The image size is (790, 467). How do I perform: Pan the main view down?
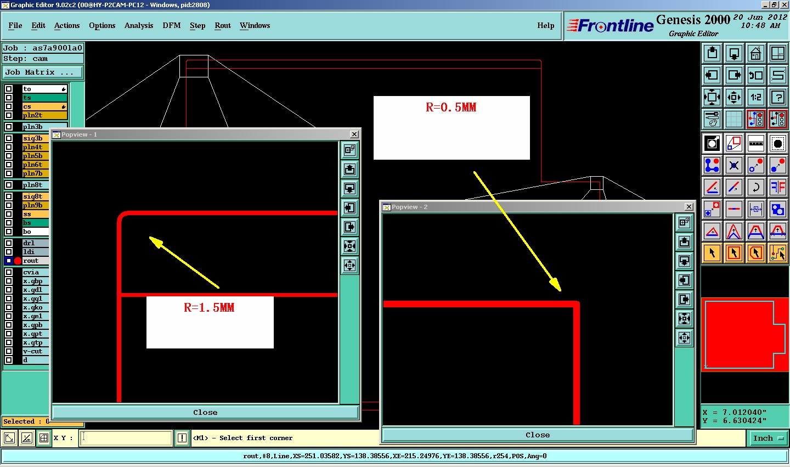(734, 53)
